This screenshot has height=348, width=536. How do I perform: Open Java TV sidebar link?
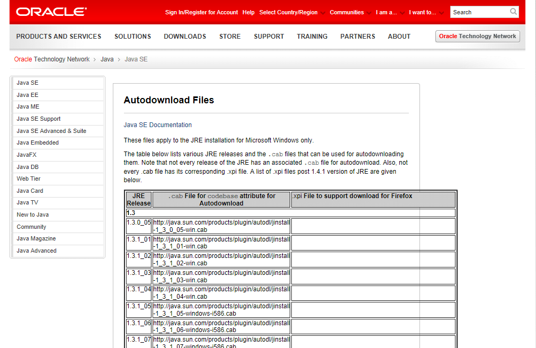tap(58, 202)
